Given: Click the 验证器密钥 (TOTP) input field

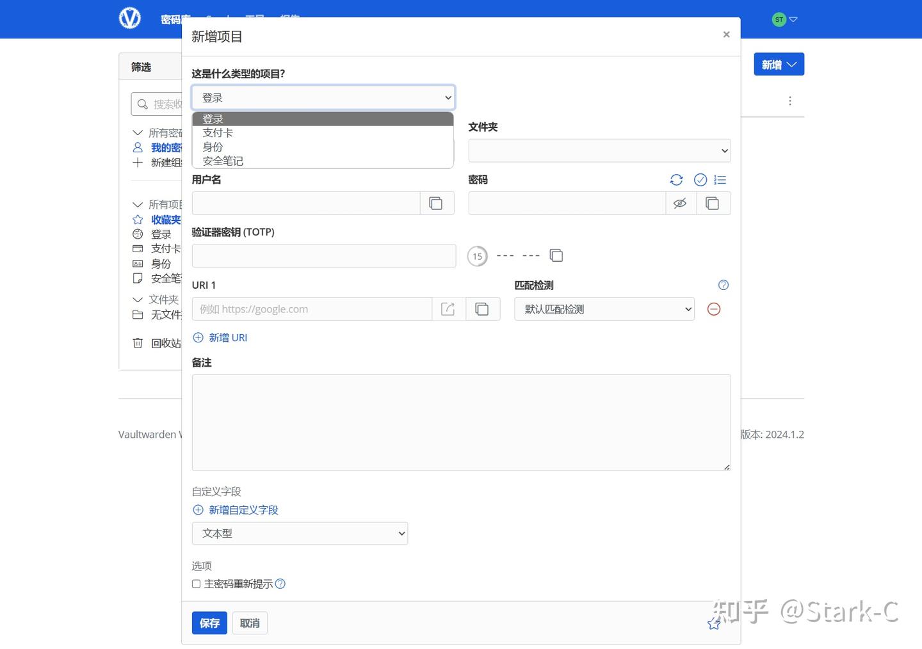Looking at the screenshot, I should tap(324, 255).
